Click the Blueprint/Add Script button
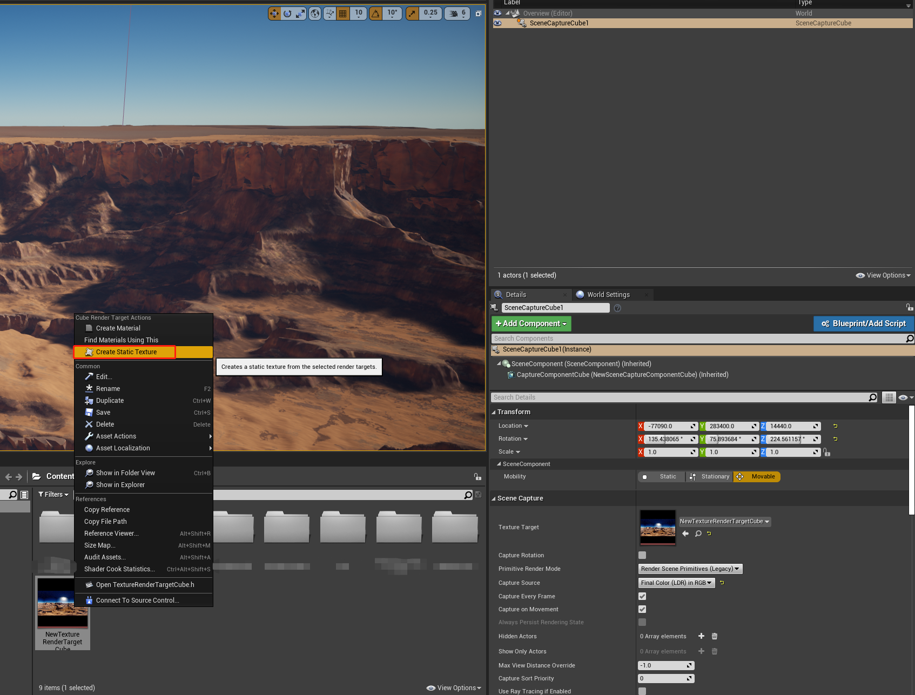Screen dimensions: 915x695 coord(863,323)
